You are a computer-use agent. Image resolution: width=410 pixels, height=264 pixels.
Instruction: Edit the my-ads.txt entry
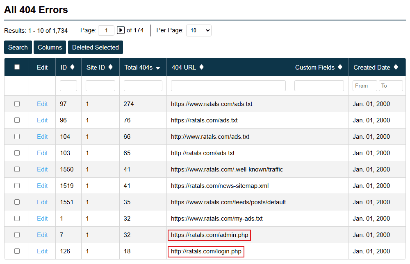[x=42, y=218]
